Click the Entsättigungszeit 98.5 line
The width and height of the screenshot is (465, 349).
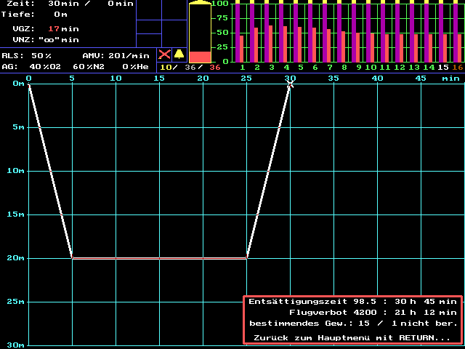[352, 301]
